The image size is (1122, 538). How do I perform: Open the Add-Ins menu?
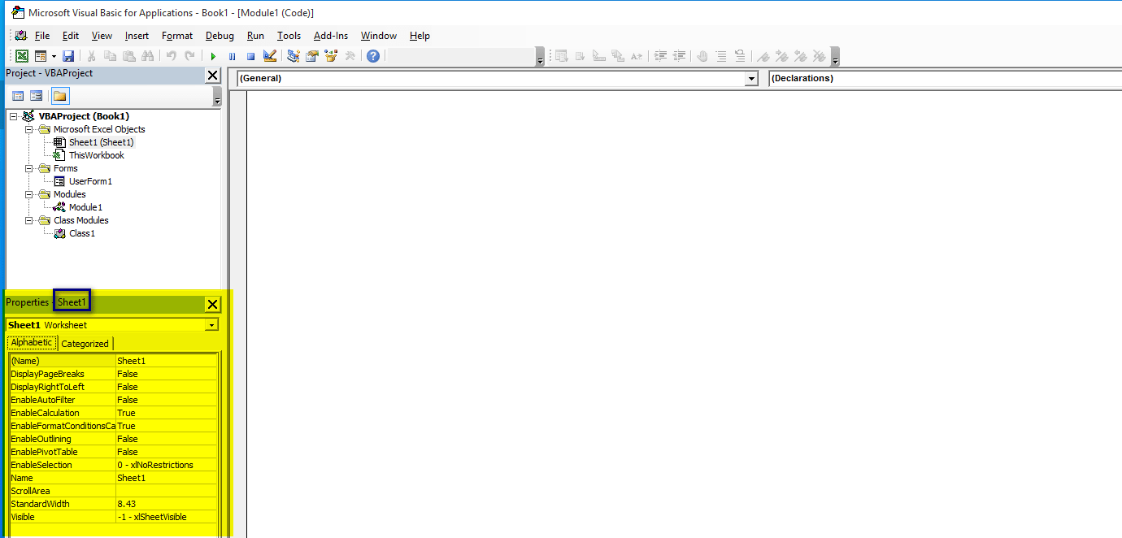pyautogui.click(x=331, y=36)
